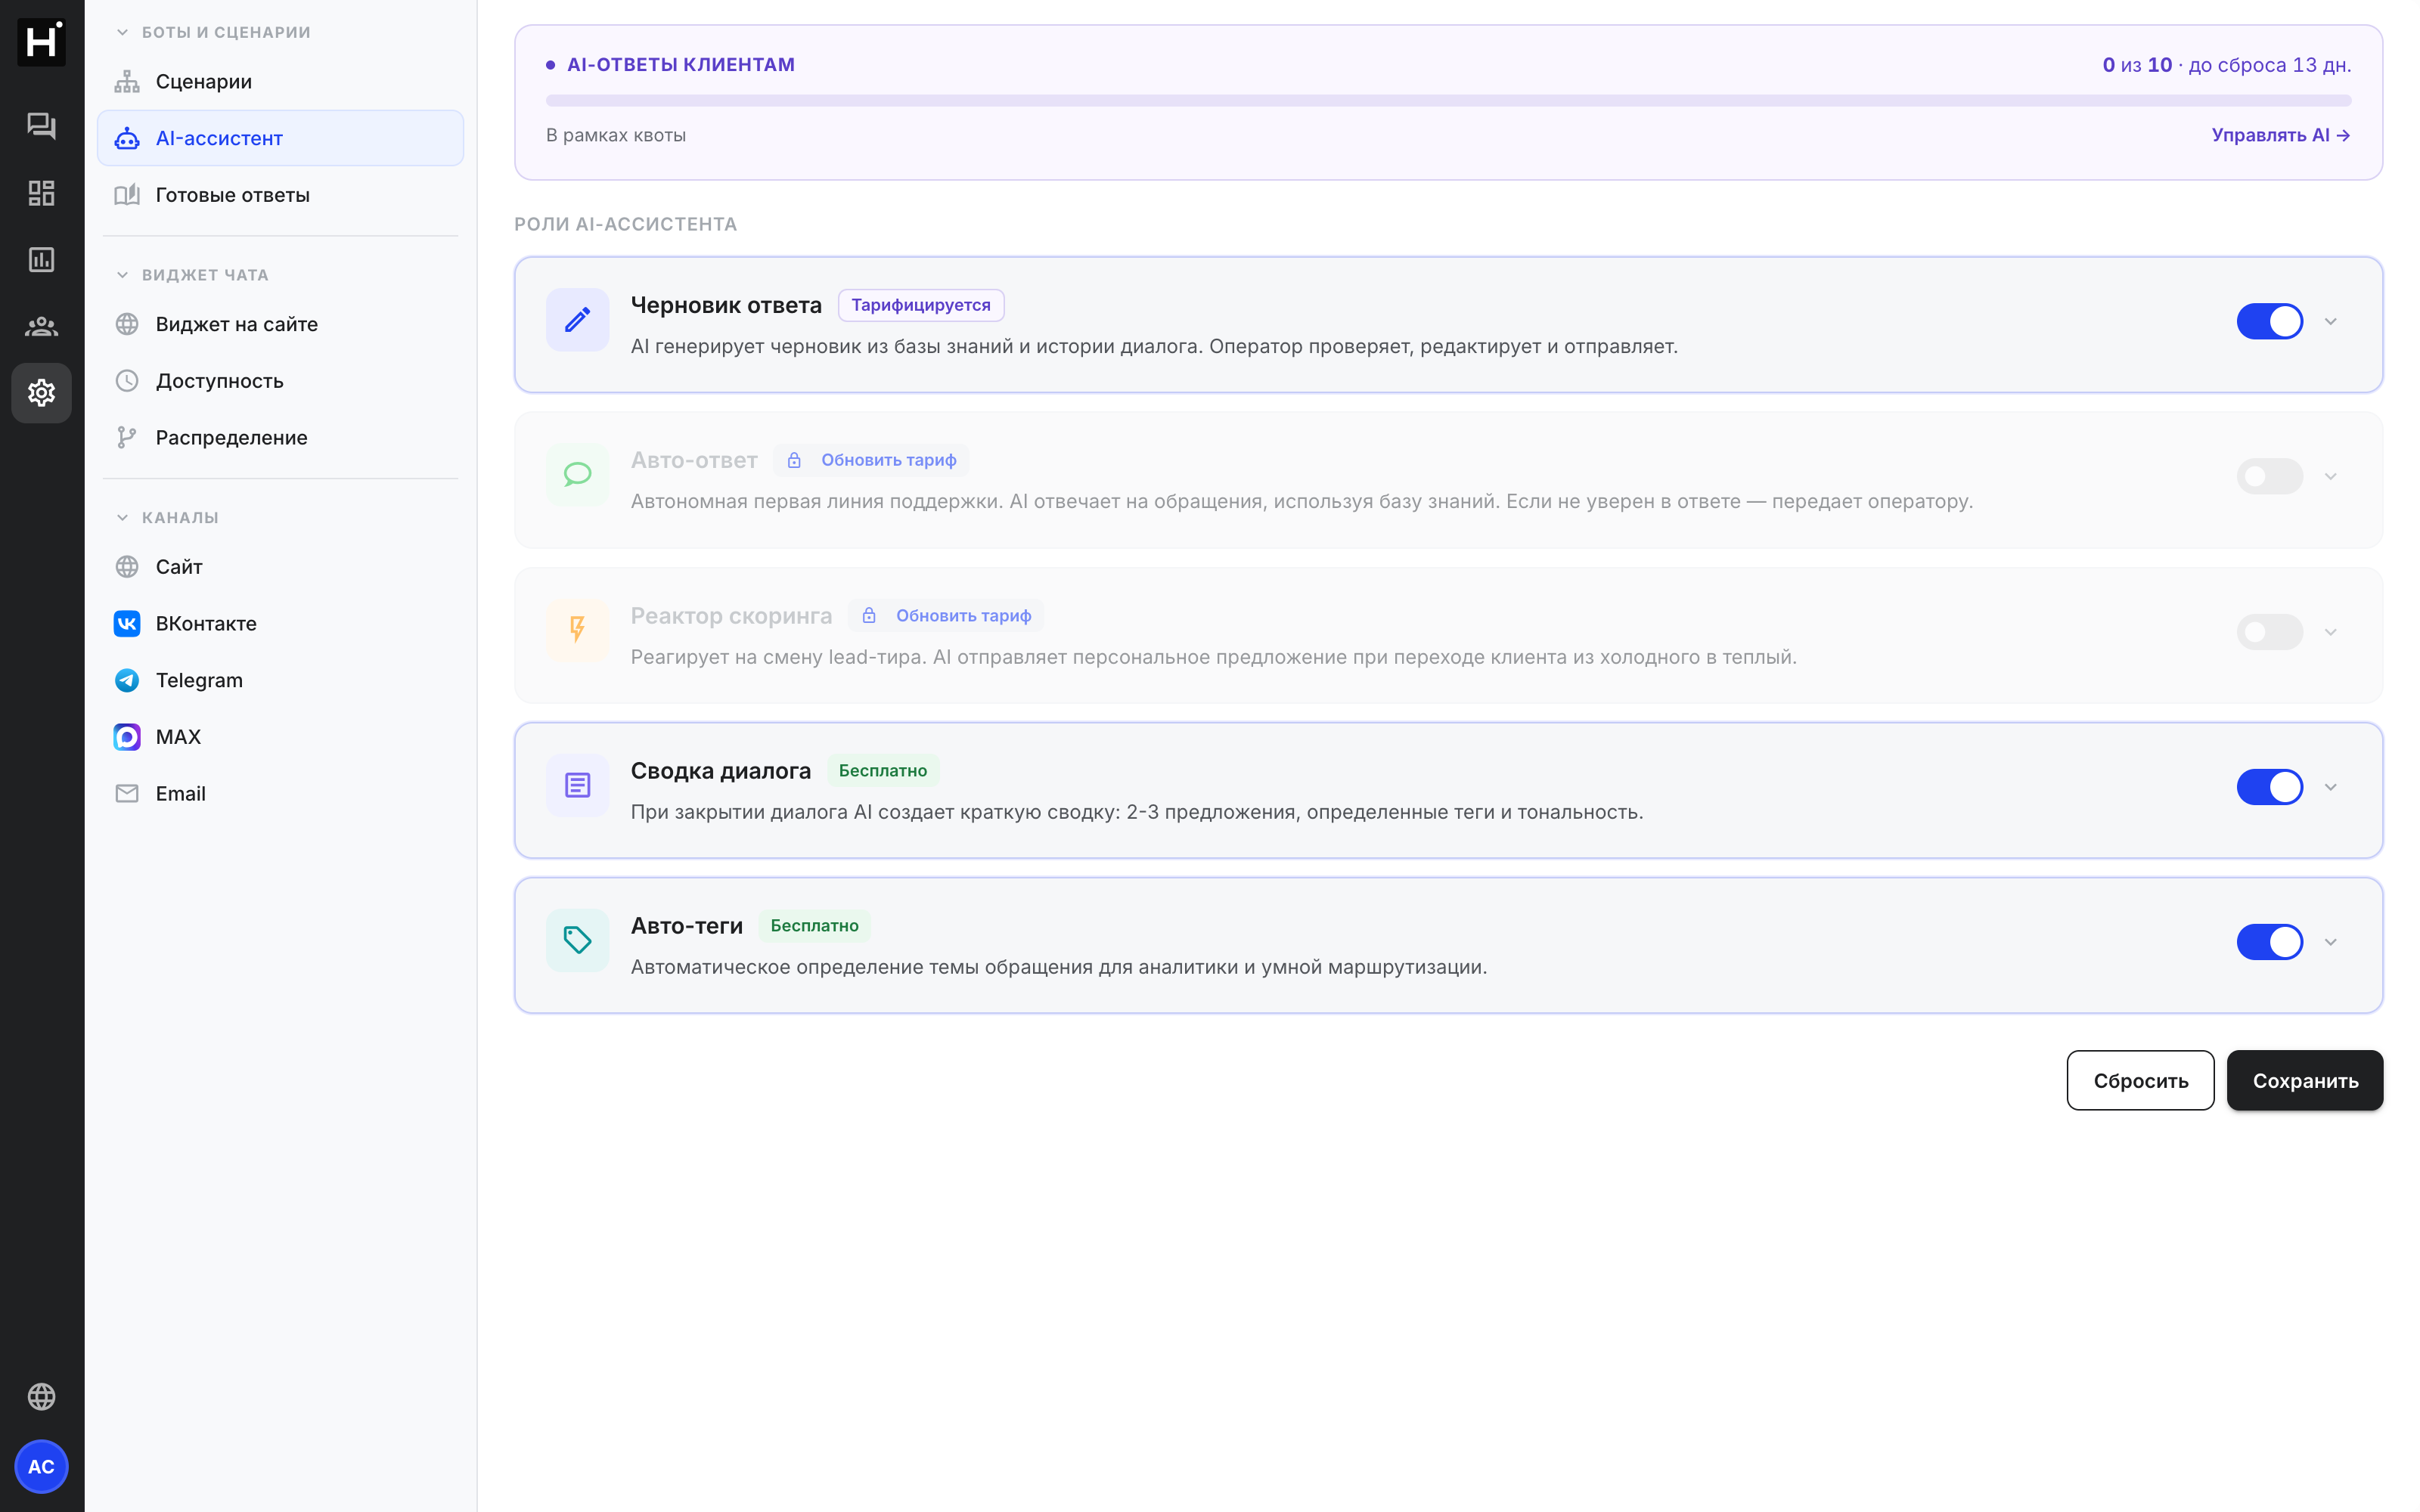The image size is (2420, 1512).
Task: Click the Авто-ответ speech bubble icon
Action: click(577, 475)
